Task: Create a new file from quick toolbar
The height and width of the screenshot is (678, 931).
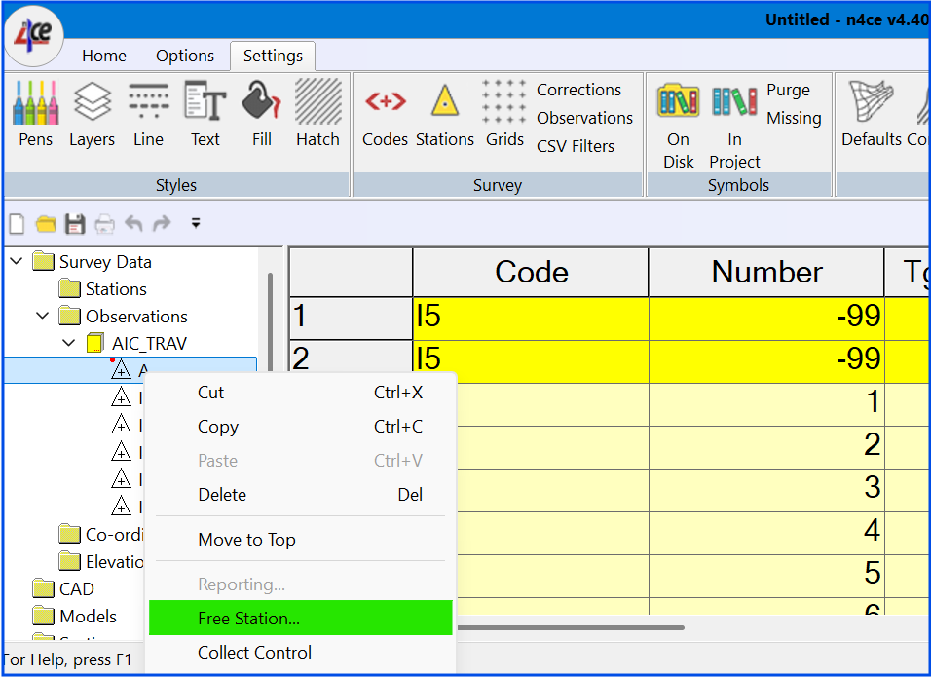Action: (18, 224)
